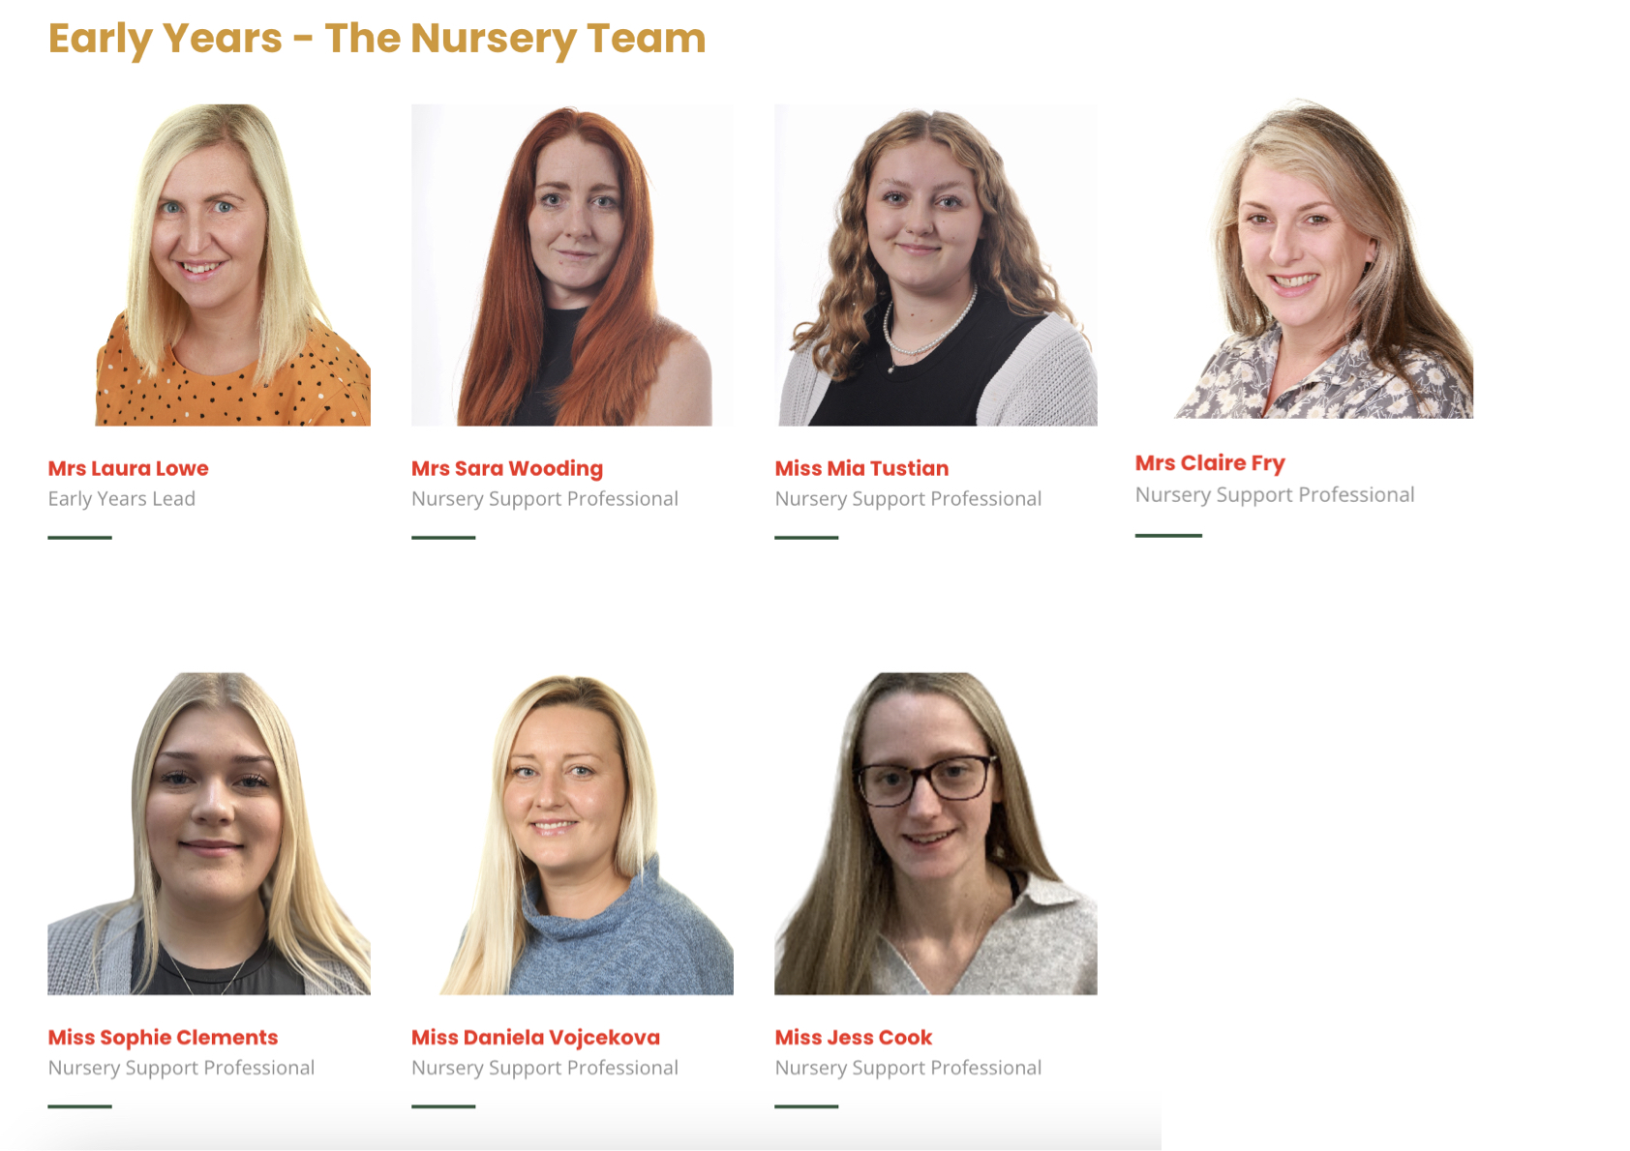Click the green divider under Mrs Sara Wooding
Screen dimensions: 1630x1151
coord(443,537)
